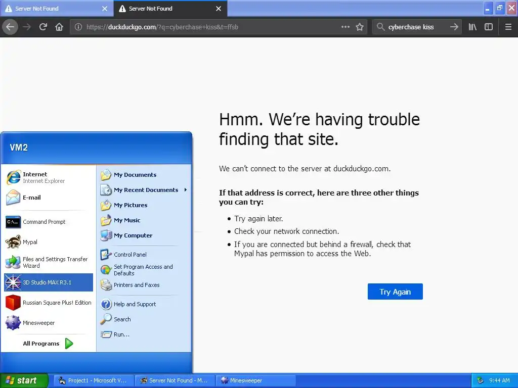Reload the current page
Screen dimensions: 518x388
[43, 27]
